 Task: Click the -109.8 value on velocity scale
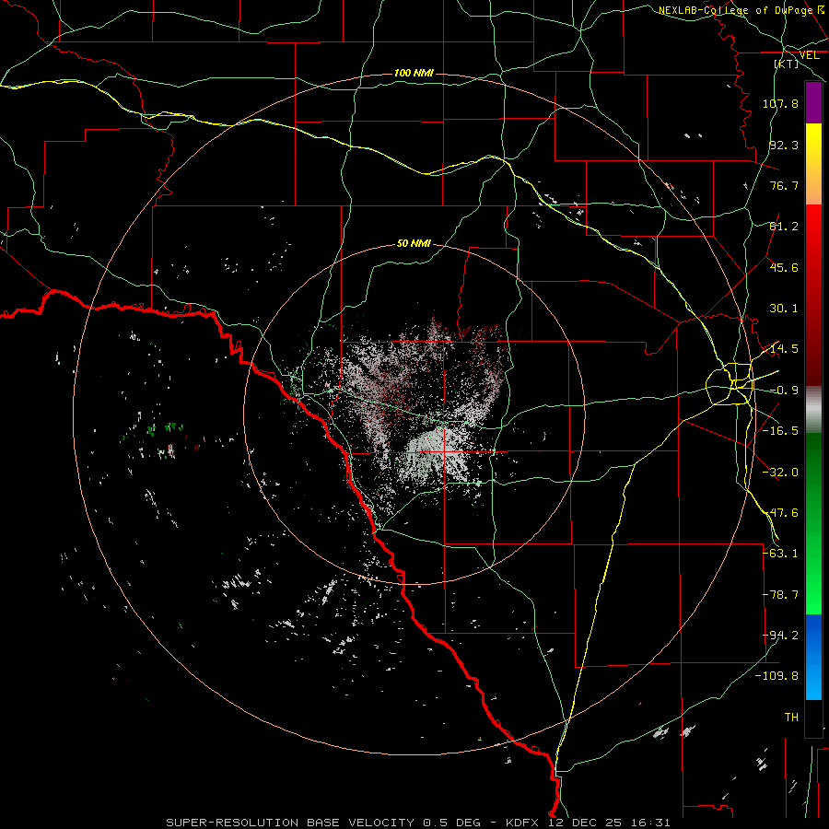point(776,676)
